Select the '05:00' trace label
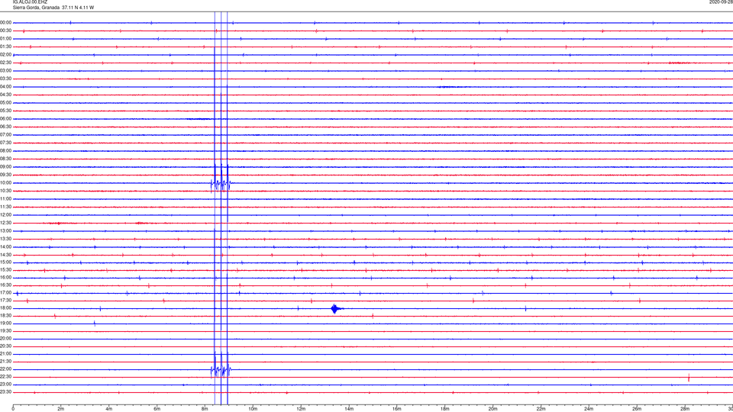The image size is (733, 412). pos(5,103)
